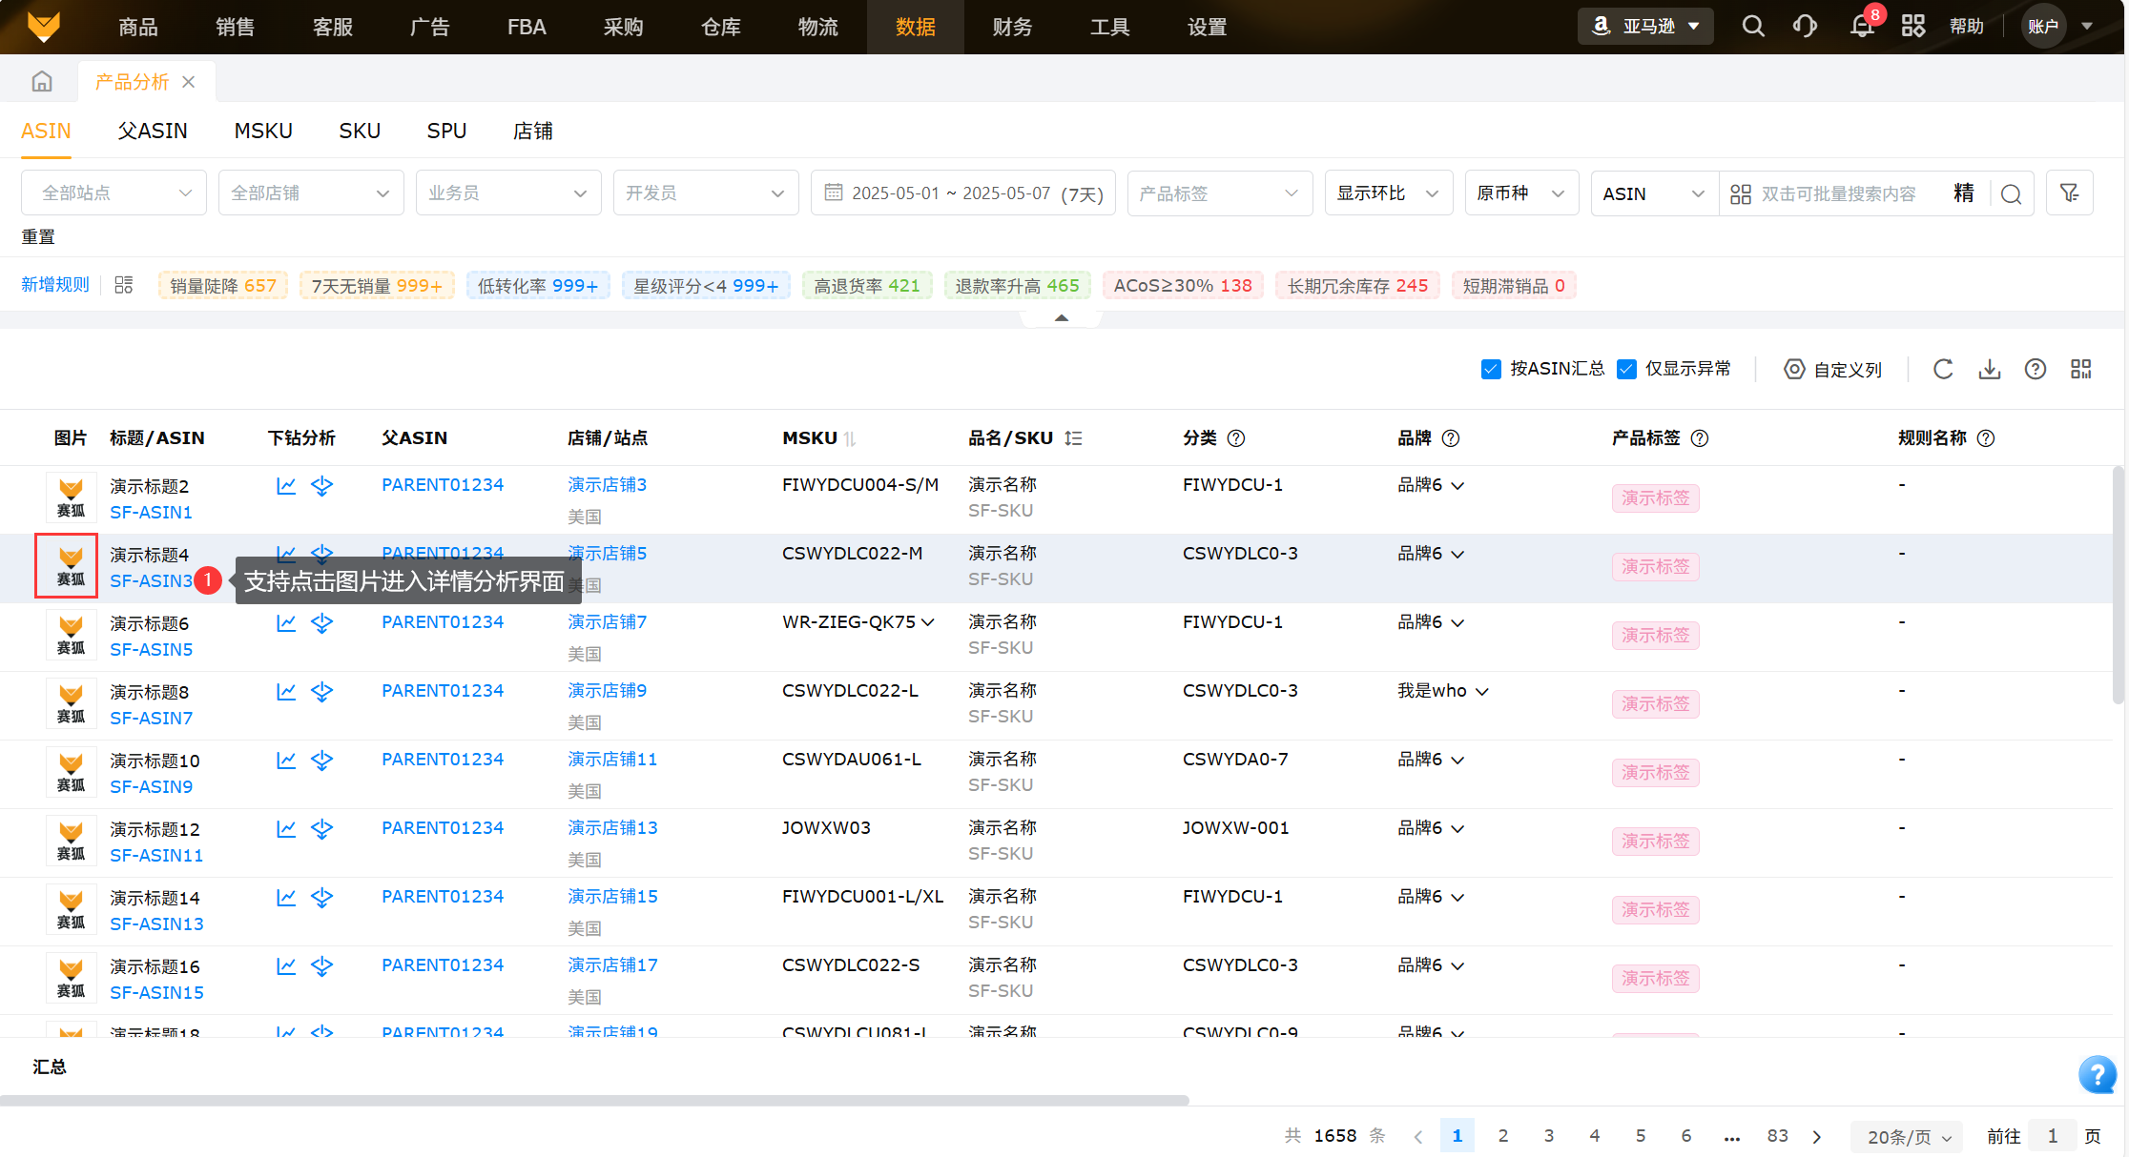Open the 全部站点 dropdown
Screen dimensions: 2129x1157
[x=114, y=193]
